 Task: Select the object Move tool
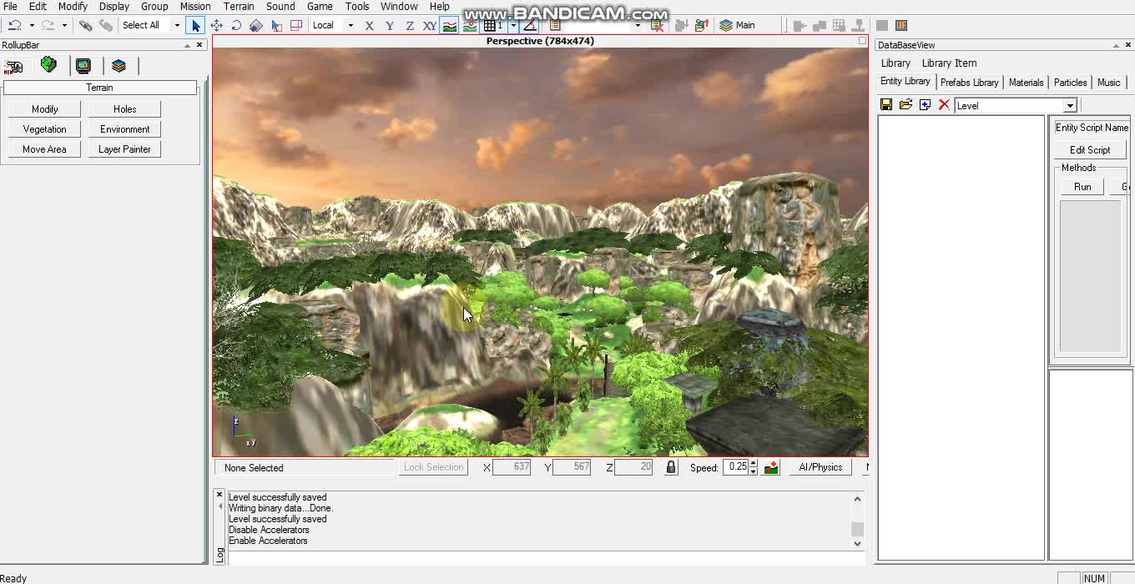[217, 25]
